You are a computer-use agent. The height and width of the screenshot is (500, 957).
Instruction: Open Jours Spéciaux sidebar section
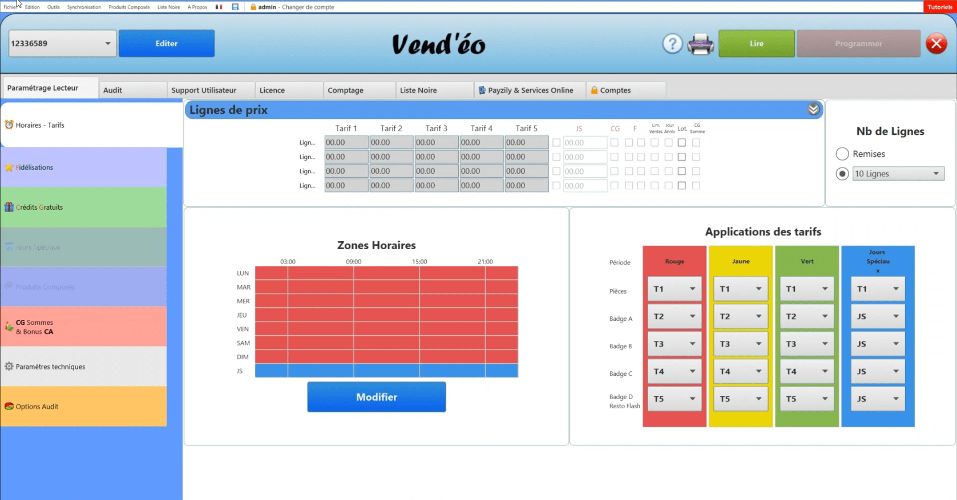[x=83, y=247]
